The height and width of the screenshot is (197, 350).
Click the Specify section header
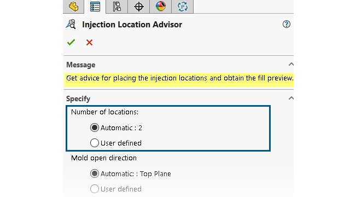pyautogui.click(x=78, y=99)
